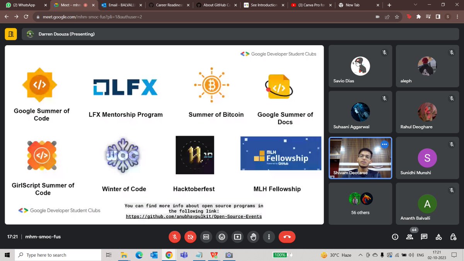Turn on the microphone in Meet
The image size is (464, 261).
(x=175, y=237)
